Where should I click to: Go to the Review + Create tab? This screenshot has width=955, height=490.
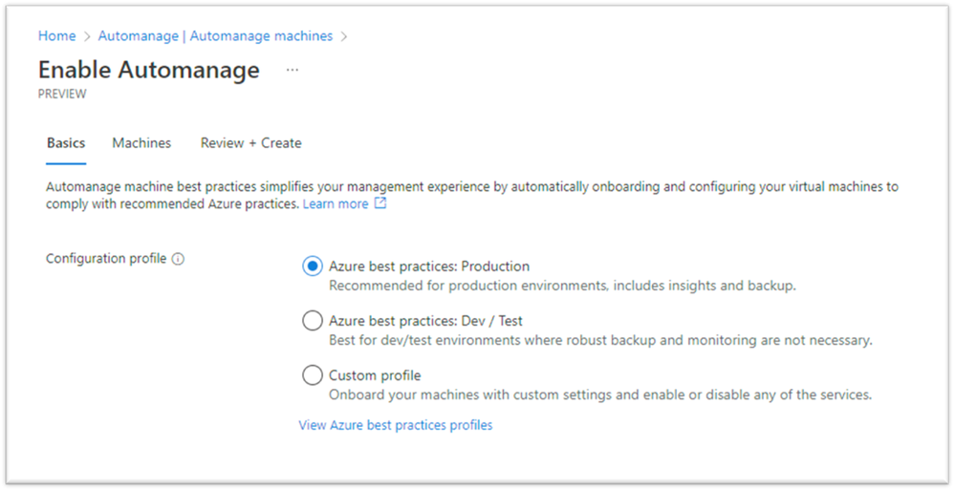pos(250,143)
